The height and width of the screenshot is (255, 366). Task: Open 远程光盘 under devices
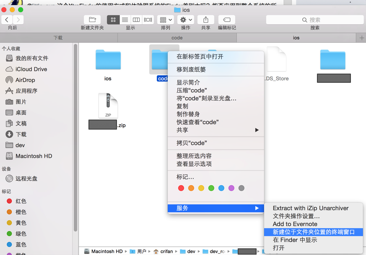tap(26, 178)
